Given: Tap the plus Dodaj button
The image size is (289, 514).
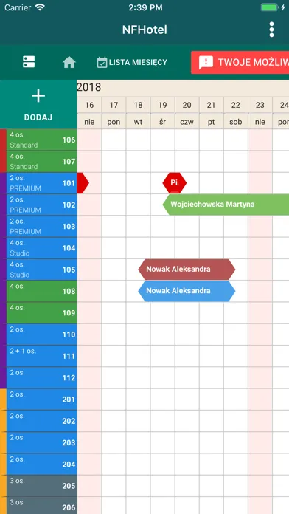Looking at the screenshot, I should (38, 104).
